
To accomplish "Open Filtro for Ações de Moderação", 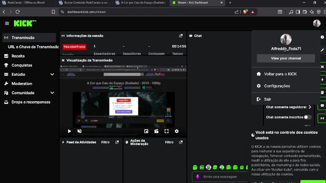I will (x=169, y=142).
